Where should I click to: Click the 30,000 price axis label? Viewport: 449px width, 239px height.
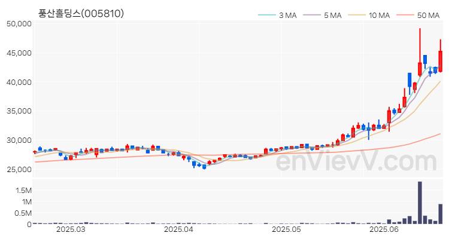[x=19, y=140]
